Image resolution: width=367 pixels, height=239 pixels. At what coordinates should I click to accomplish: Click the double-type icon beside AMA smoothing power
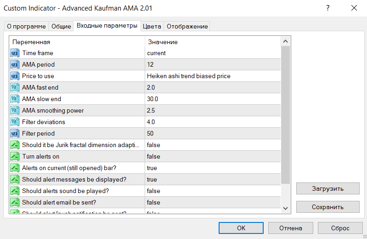tap(15, 110)
